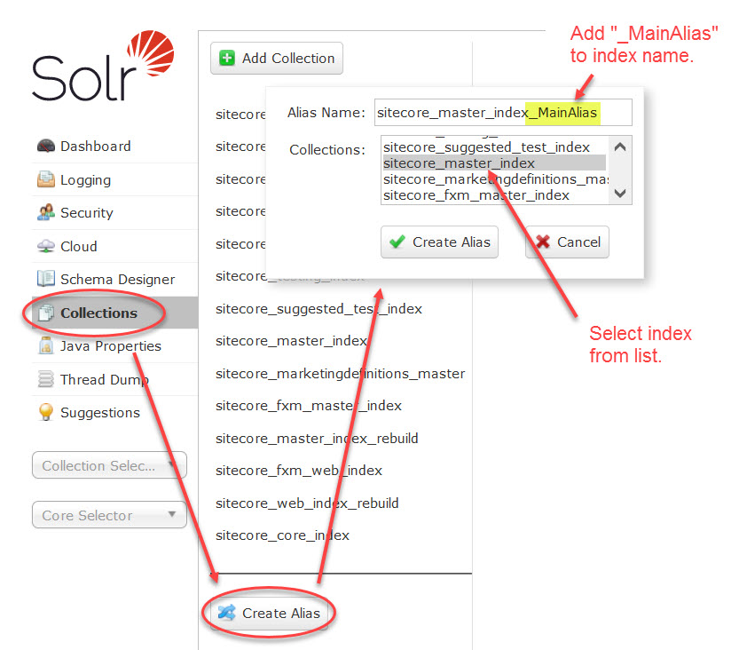Click the Thread Dump stack icon
Viewport: 739px width, 650px height.
(x=46, y=379)
